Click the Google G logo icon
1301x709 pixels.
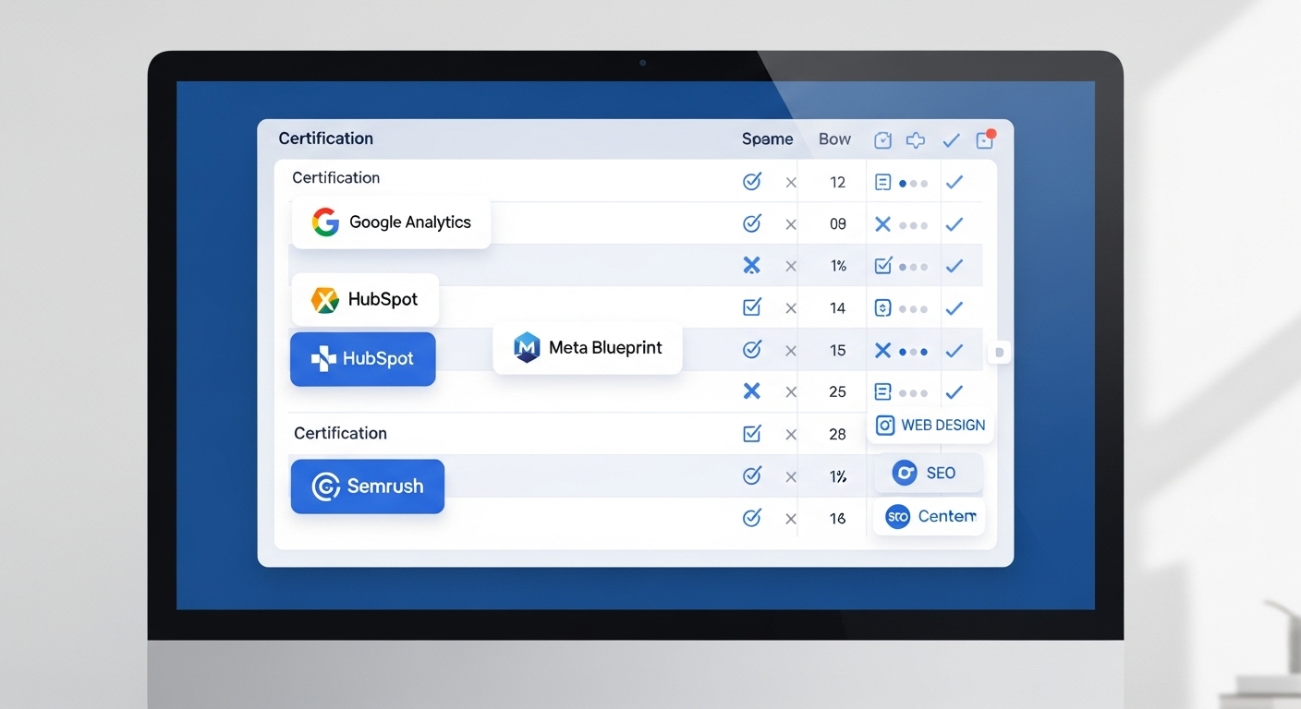(x=325, y=222)
